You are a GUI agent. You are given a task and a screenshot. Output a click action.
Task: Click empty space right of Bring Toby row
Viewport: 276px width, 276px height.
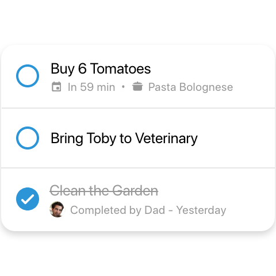tap(236, 139)
